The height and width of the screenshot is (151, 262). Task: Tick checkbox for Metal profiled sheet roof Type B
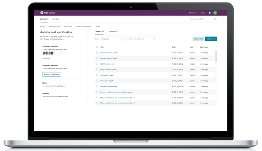[97, 103]
